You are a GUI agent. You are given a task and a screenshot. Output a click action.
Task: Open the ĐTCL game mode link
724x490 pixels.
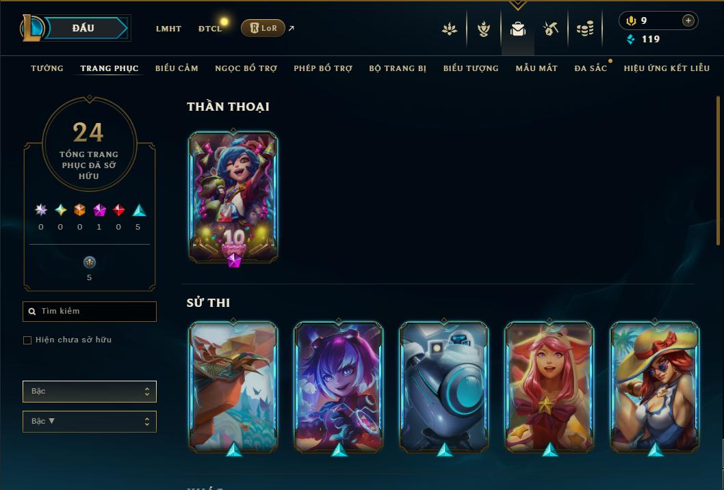pos(210,29)
